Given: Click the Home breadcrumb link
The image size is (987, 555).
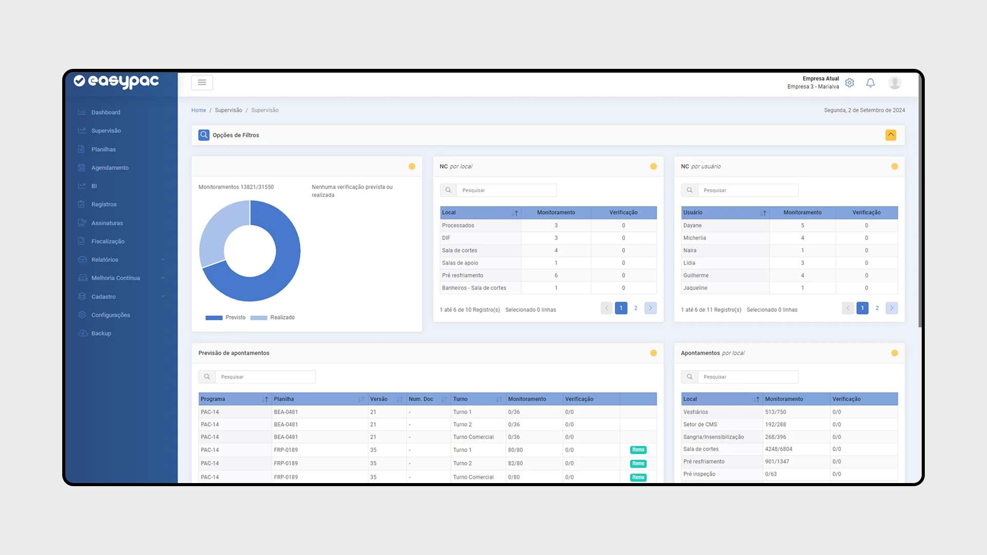Looking at the screenshot, I should [198, 110].
